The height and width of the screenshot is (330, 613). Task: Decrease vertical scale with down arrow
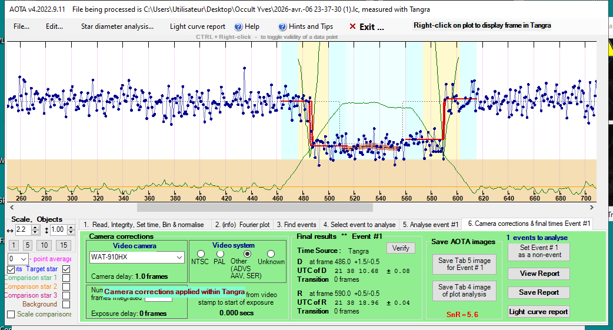pos(72,232)
